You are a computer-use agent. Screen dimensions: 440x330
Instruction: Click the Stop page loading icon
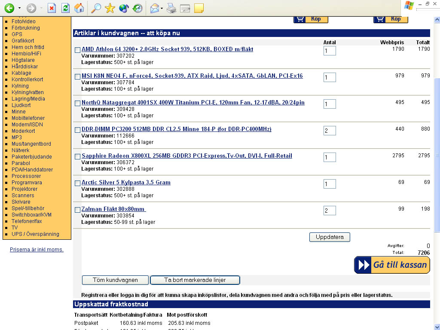click(x=52, y=8)
